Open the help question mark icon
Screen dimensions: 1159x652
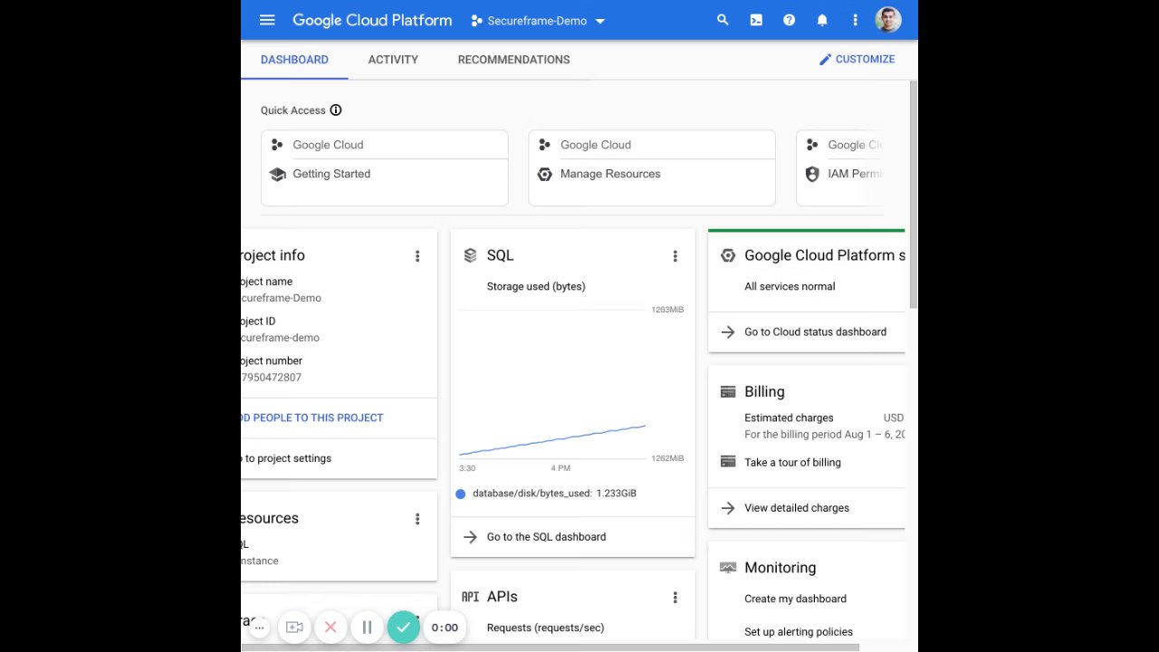(789, 20)
